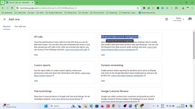Viewport: 195px width, 109px height.
Task: Open the Windows Start menu
Action: pyautogui.click(x=46, y=106)
